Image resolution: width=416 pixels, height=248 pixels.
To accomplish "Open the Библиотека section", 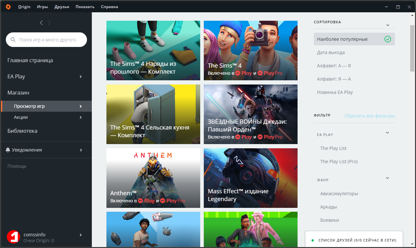I will pyautogui.click(x=22, y=131).
